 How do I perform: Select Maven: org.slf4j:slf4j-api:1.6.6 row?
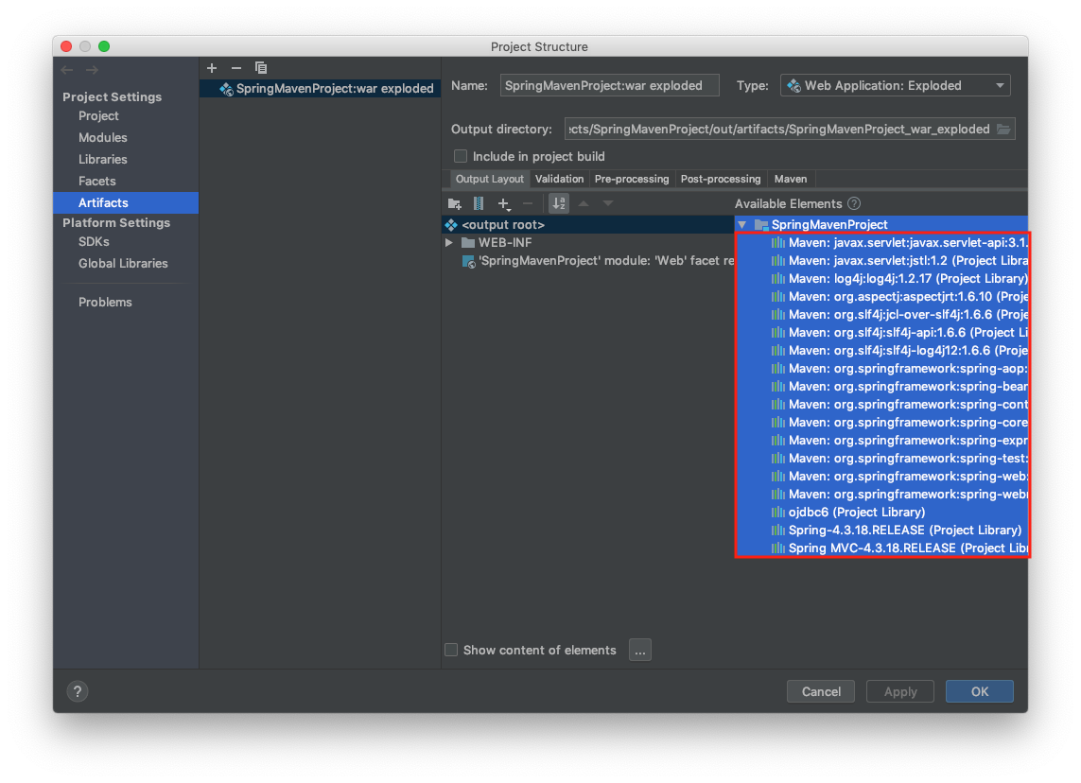[x=882, y=332]
